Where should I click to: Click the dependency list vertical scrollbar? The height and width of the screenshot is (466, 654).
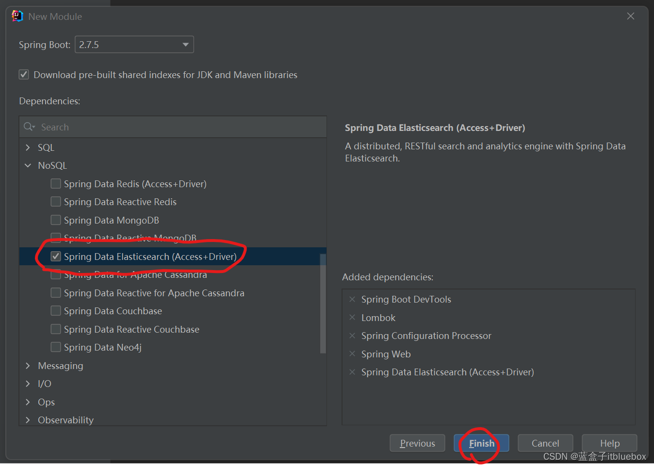pyautogui.click(x=323, y=303)
